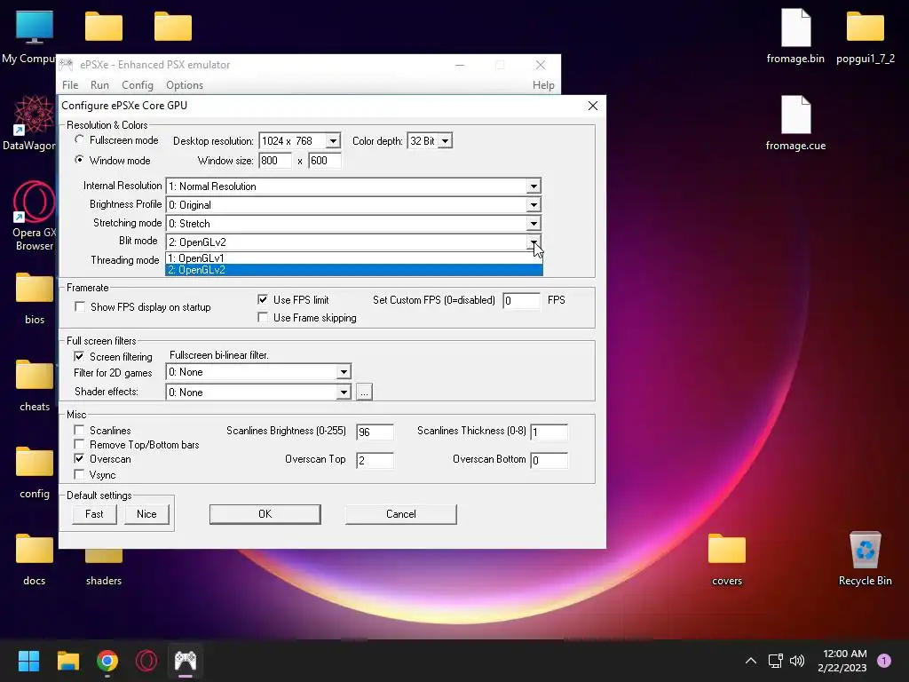This screenshot has width=909, height=682.
Task: Click the Scanlines Brightness field
Action: 375,432
